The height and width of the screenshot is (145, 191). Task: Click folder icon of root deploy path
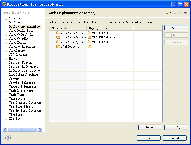90,46
